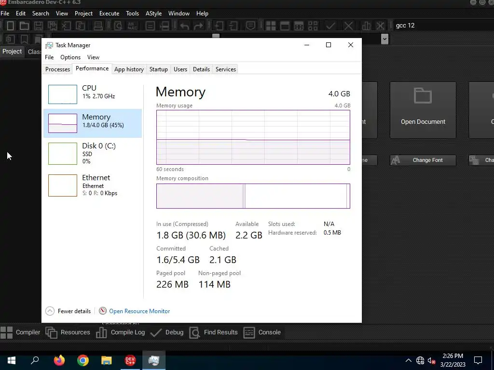Click the muted volume tray icon
Screen dimensions: 494x370
(x=431, y=360)
